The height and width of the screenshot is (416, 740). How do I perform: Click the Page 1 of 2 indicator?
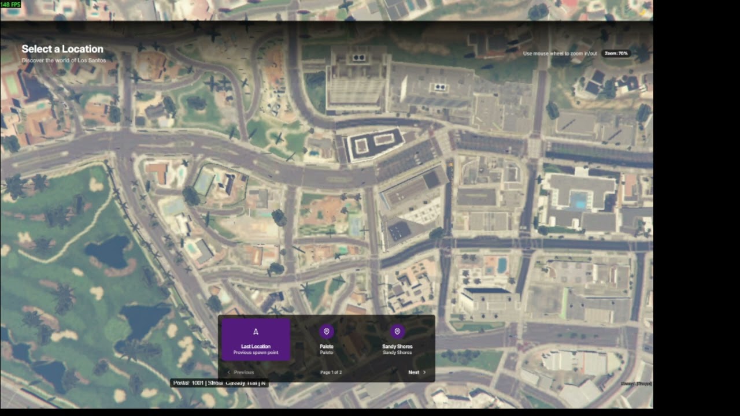(x=331, y=372)
